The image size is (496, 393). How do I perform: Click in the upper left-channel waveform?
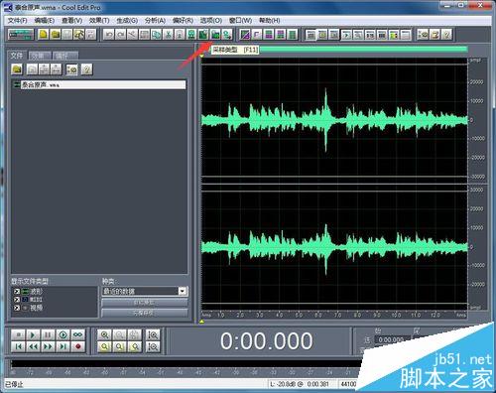tap(334, 120)
